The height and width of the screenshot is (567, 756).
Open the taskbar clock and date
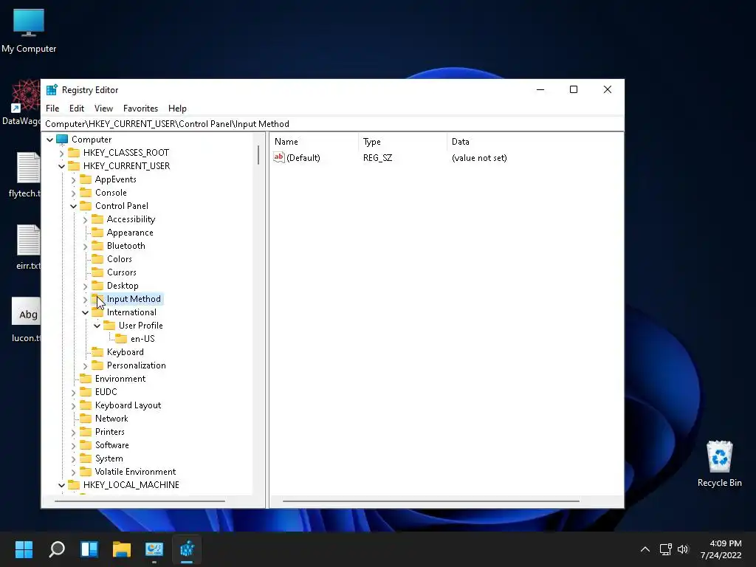point(721,549)
